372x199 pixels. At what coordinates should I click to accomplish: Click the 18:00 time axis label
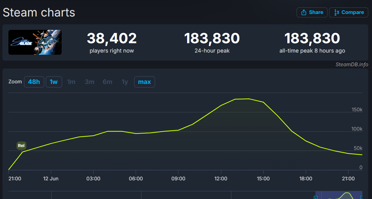click(x=306, y=178)
